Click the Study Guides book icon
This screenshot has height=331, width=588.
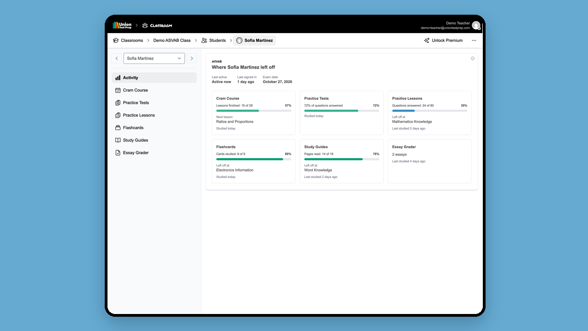click(x=118, y=140)
